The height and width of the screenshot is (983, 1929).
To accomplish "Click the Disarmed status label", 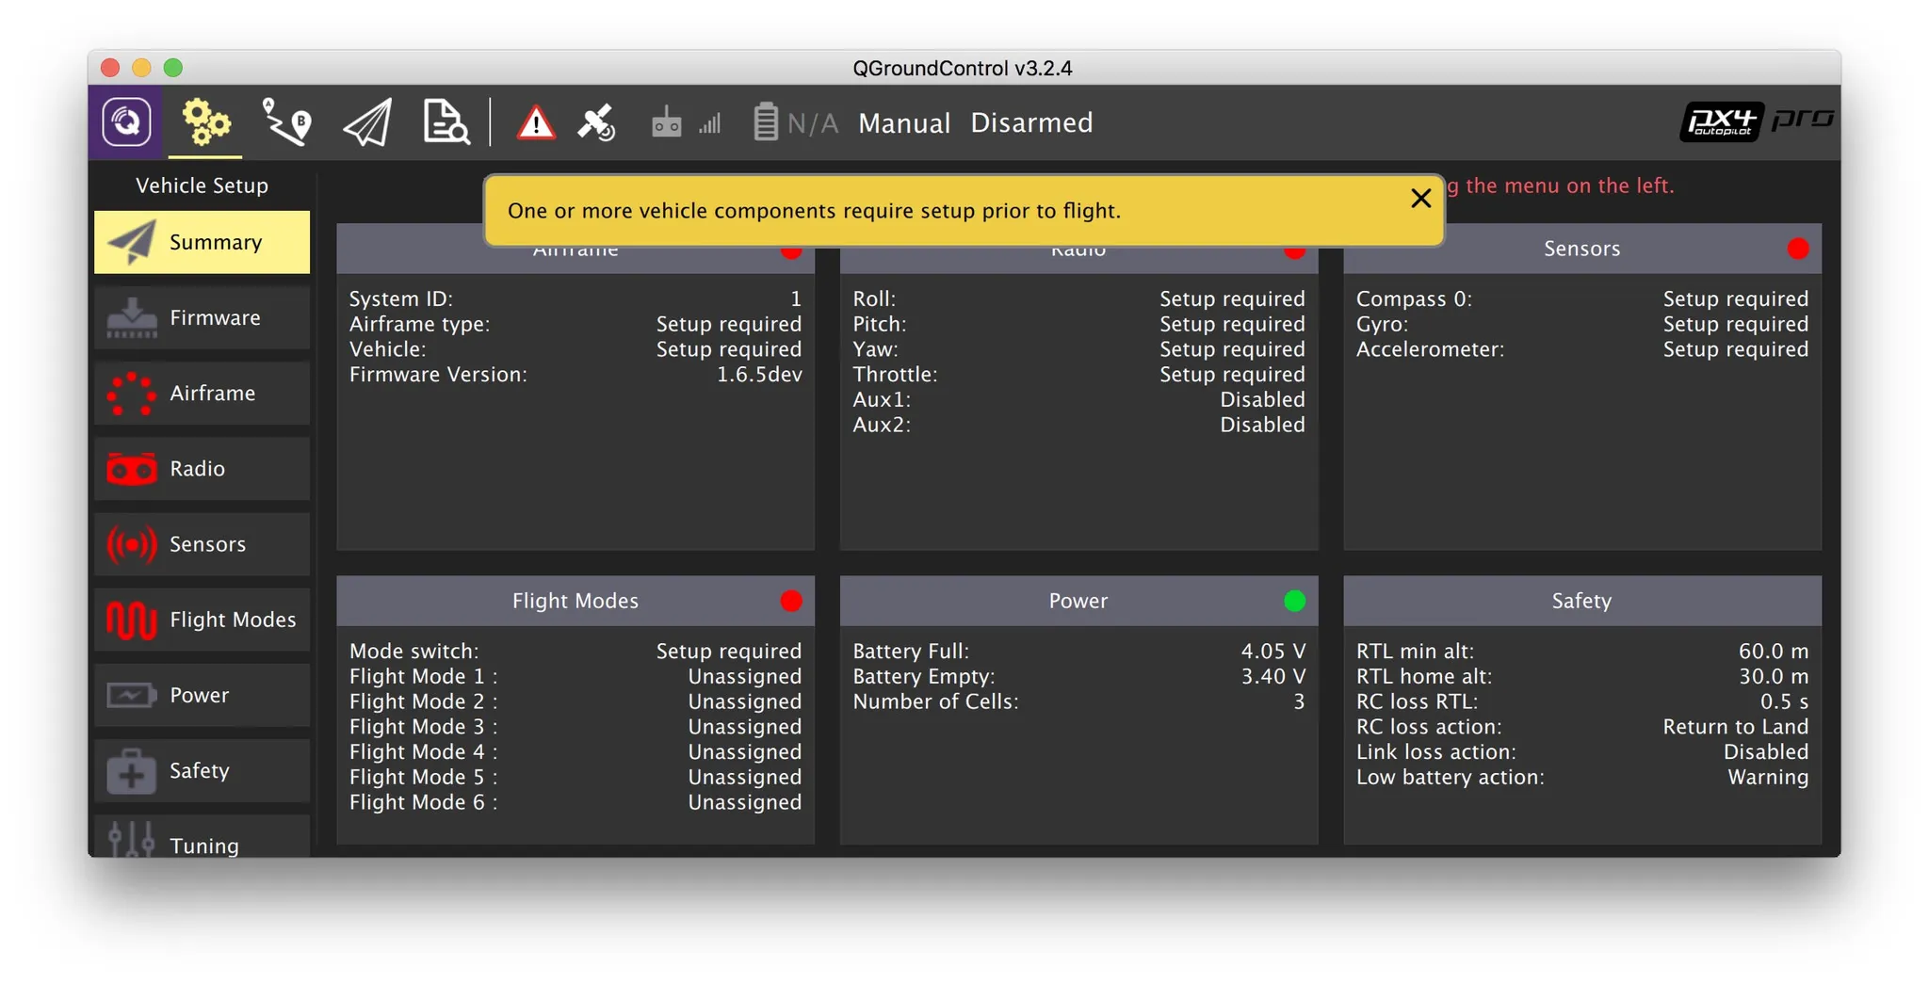I will coord(1031,123).
